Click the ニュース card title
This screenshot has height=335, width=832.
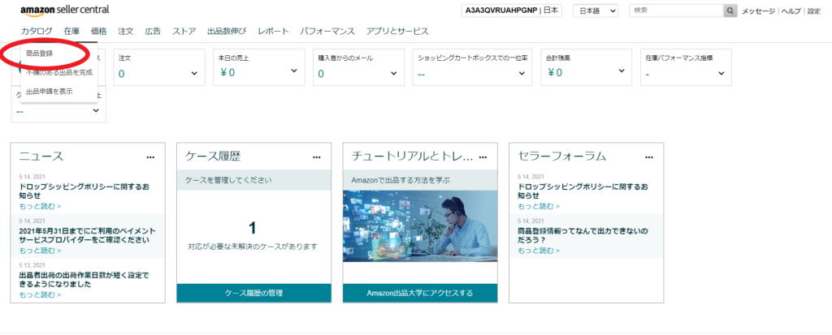(x=41, y=156)
